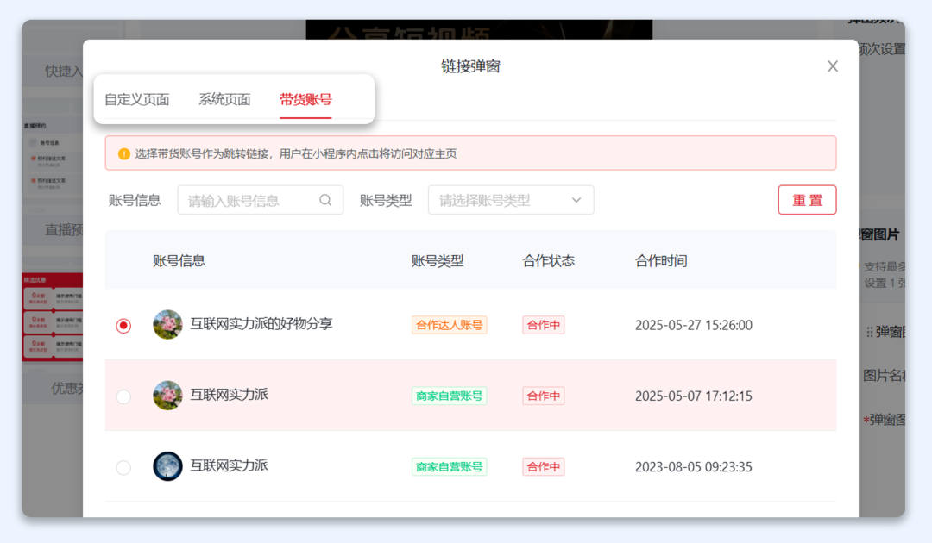Click the already-selected radio on the first row

tap(123, 325)
